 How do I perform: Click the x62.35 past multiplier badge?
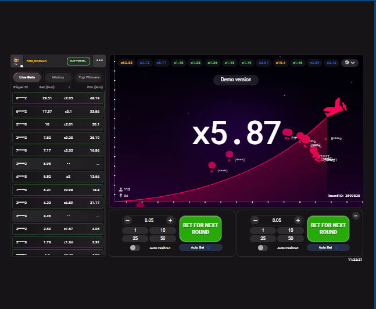[x=126, y=63]
